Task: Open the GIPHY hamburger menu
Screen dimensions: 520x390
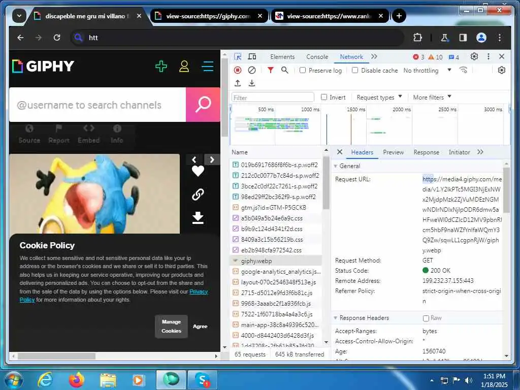Action: coord(208,67)
